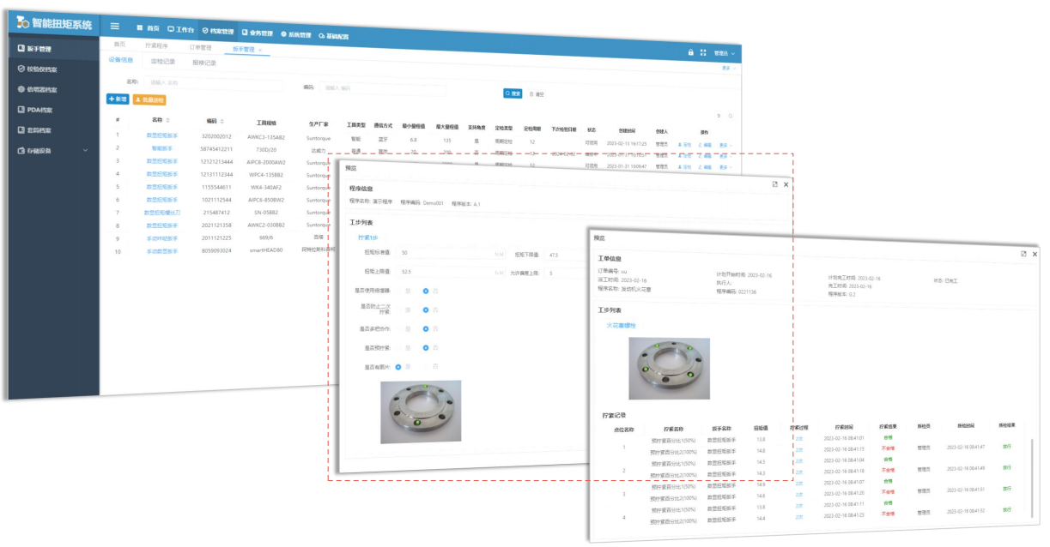
Task: Select 设备信息 sub tab
Action: [121, 60]
